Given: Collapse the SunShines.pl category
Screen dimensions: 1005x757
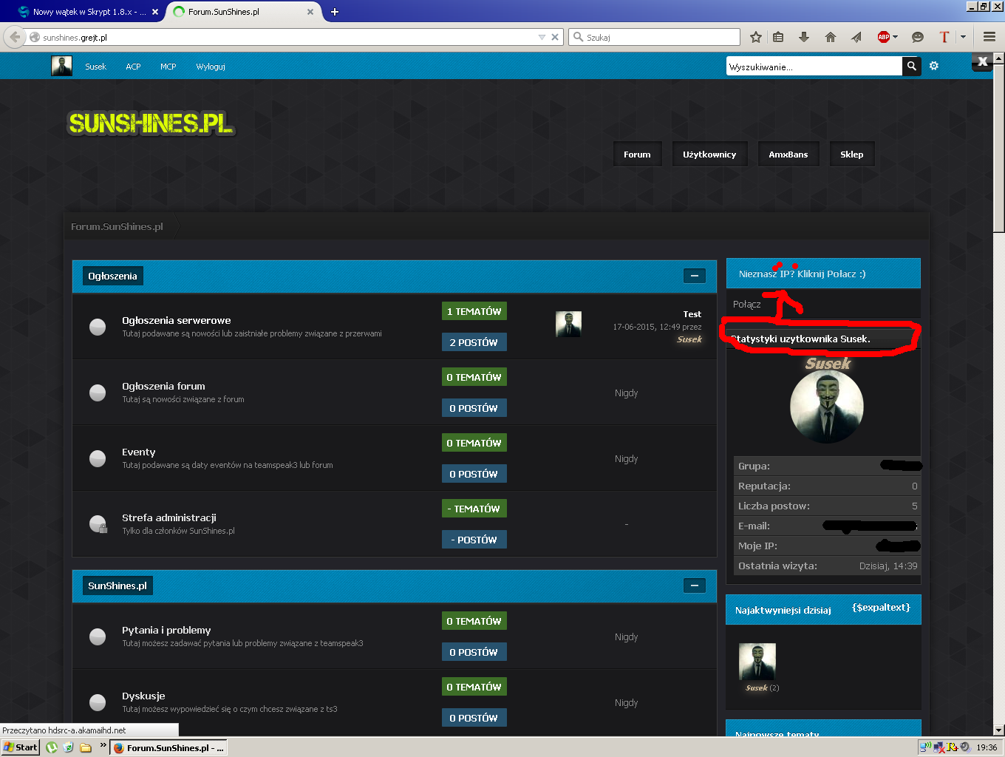Looking at the screenshot, I should tap(694, 585).
